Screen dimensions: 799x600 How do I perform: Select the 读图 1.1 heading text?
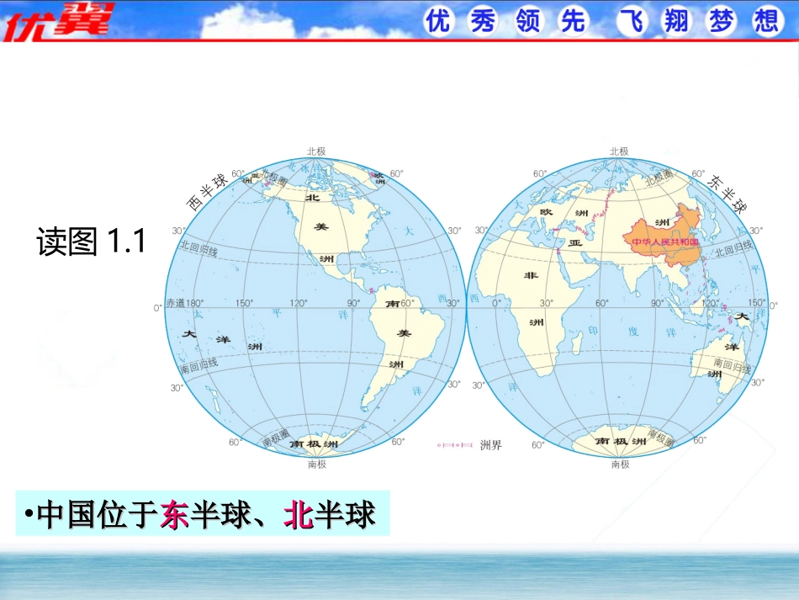pyautogui.click(x=91, y=242)
